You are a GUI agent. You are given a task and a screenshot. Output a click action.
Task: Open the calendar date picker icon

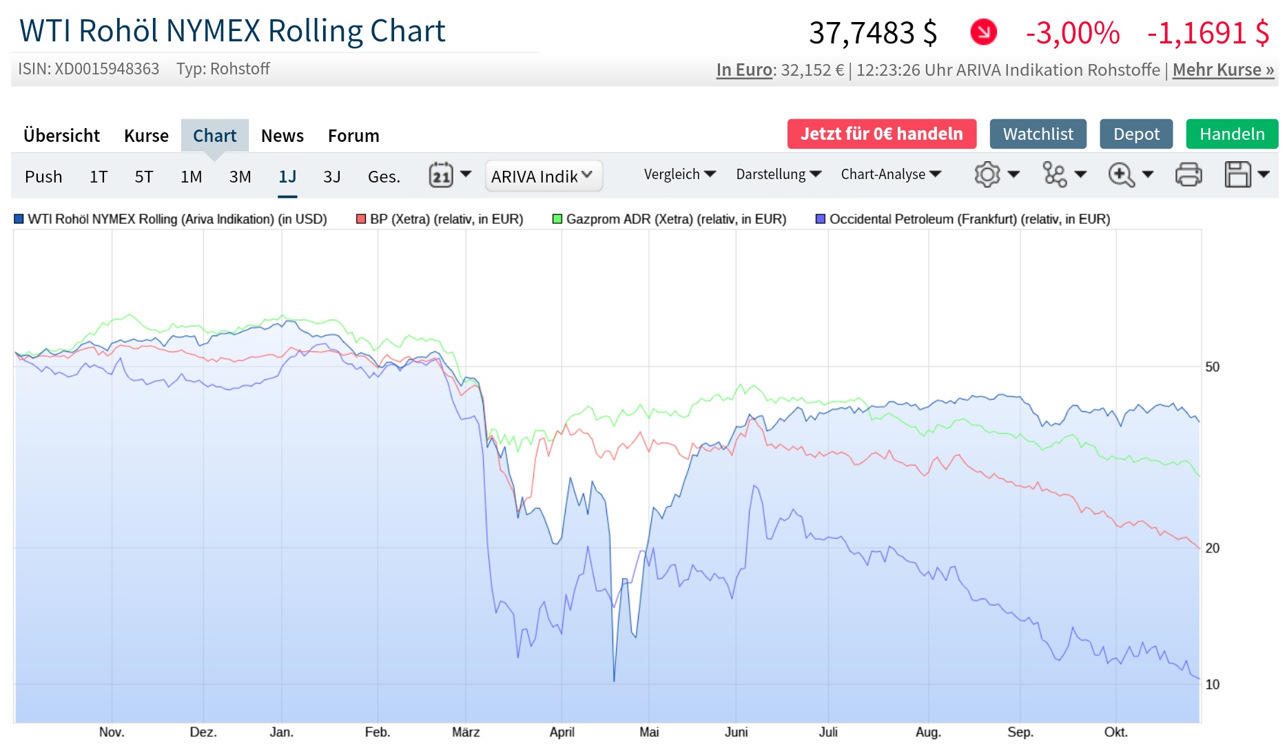[443, 176]
